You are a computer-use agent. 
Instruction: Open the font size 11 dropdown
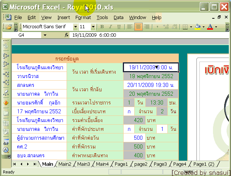(x=93, y=27)
